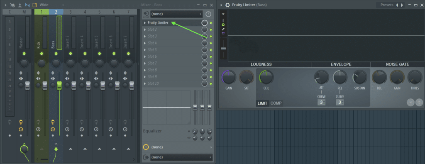
Task: Click the Master track volume fader
Action: (27, 86)
